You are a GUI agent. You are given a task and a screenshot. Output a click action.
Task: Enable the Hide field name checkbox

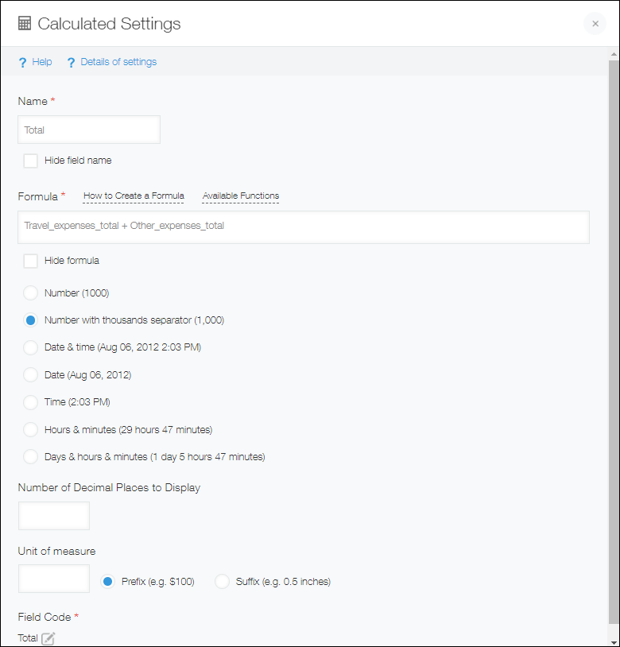(x=30, y=161)
